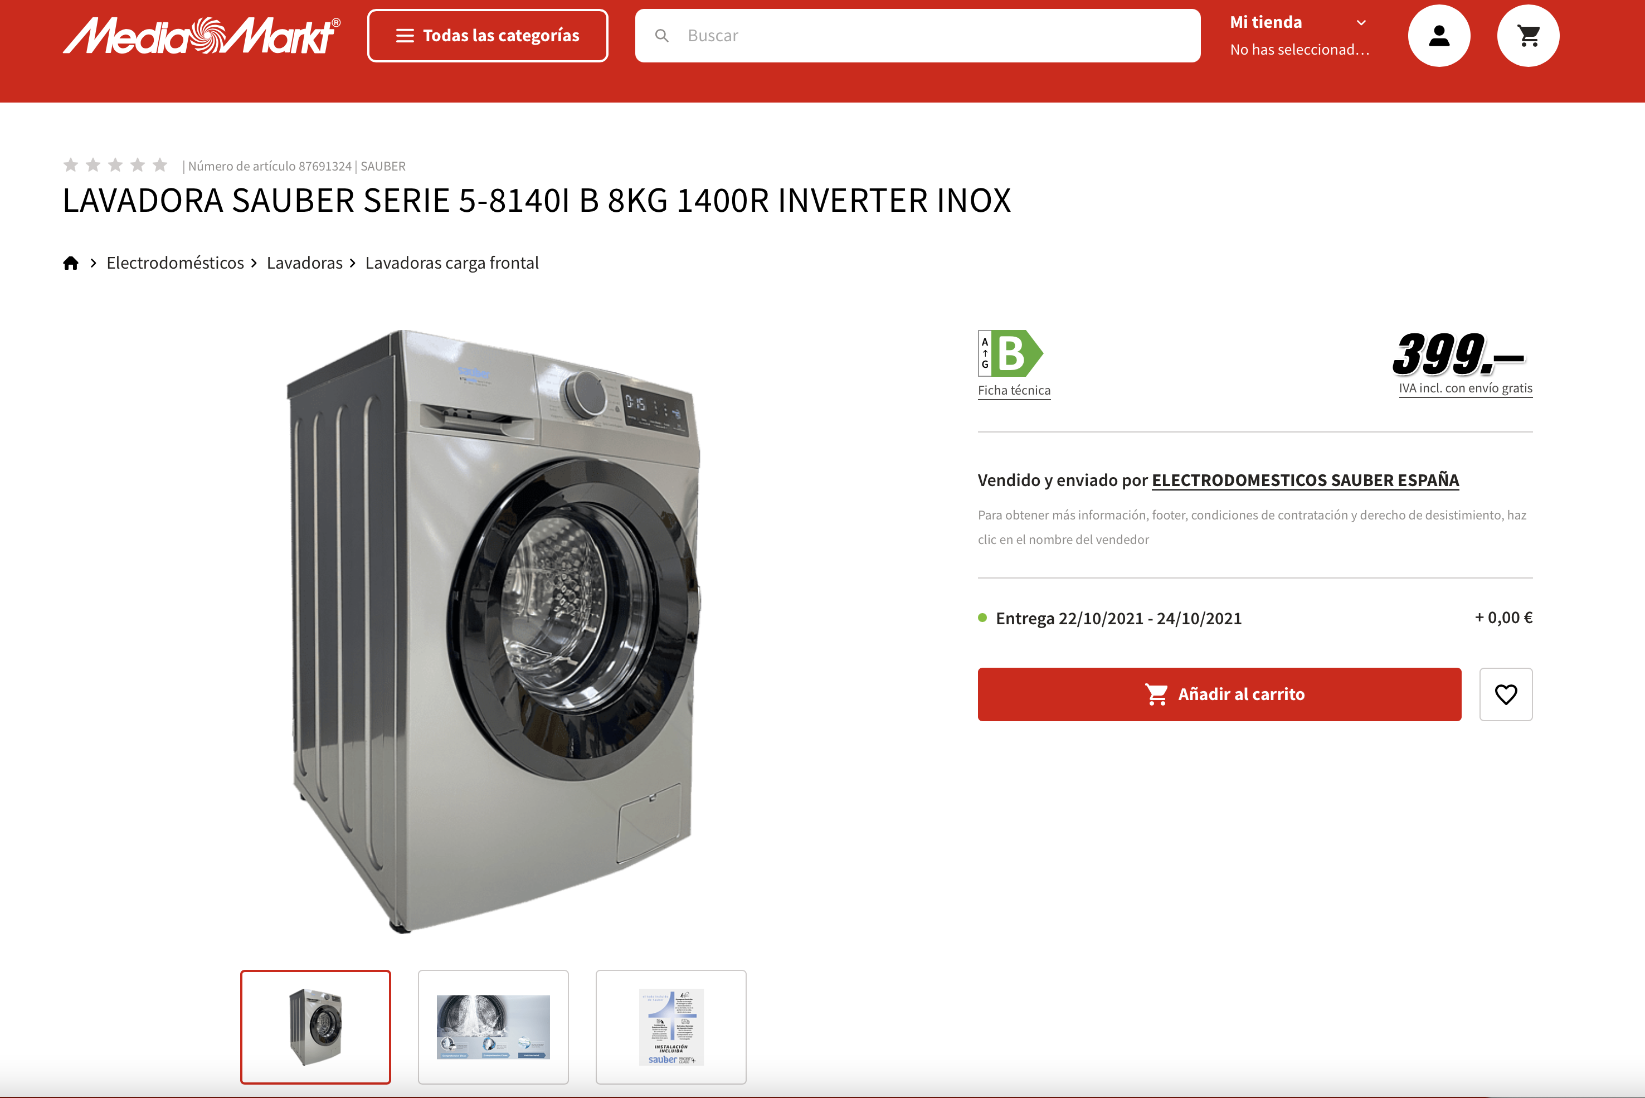Add product to wishlist with heart icon

(x=1506, y=694)
